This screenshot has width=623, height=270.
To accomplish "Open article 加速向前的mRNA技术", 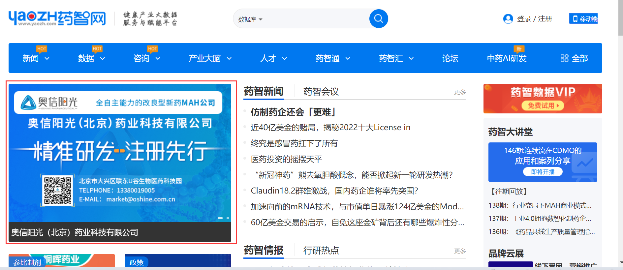I will pyautogui.click(x=357, y=207).
